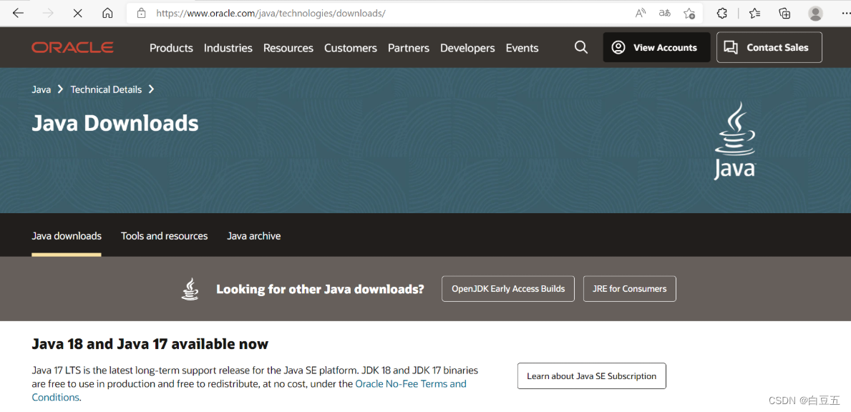Click Learn about Java SE Subscription
851x412 pixels.
(592, 376)
